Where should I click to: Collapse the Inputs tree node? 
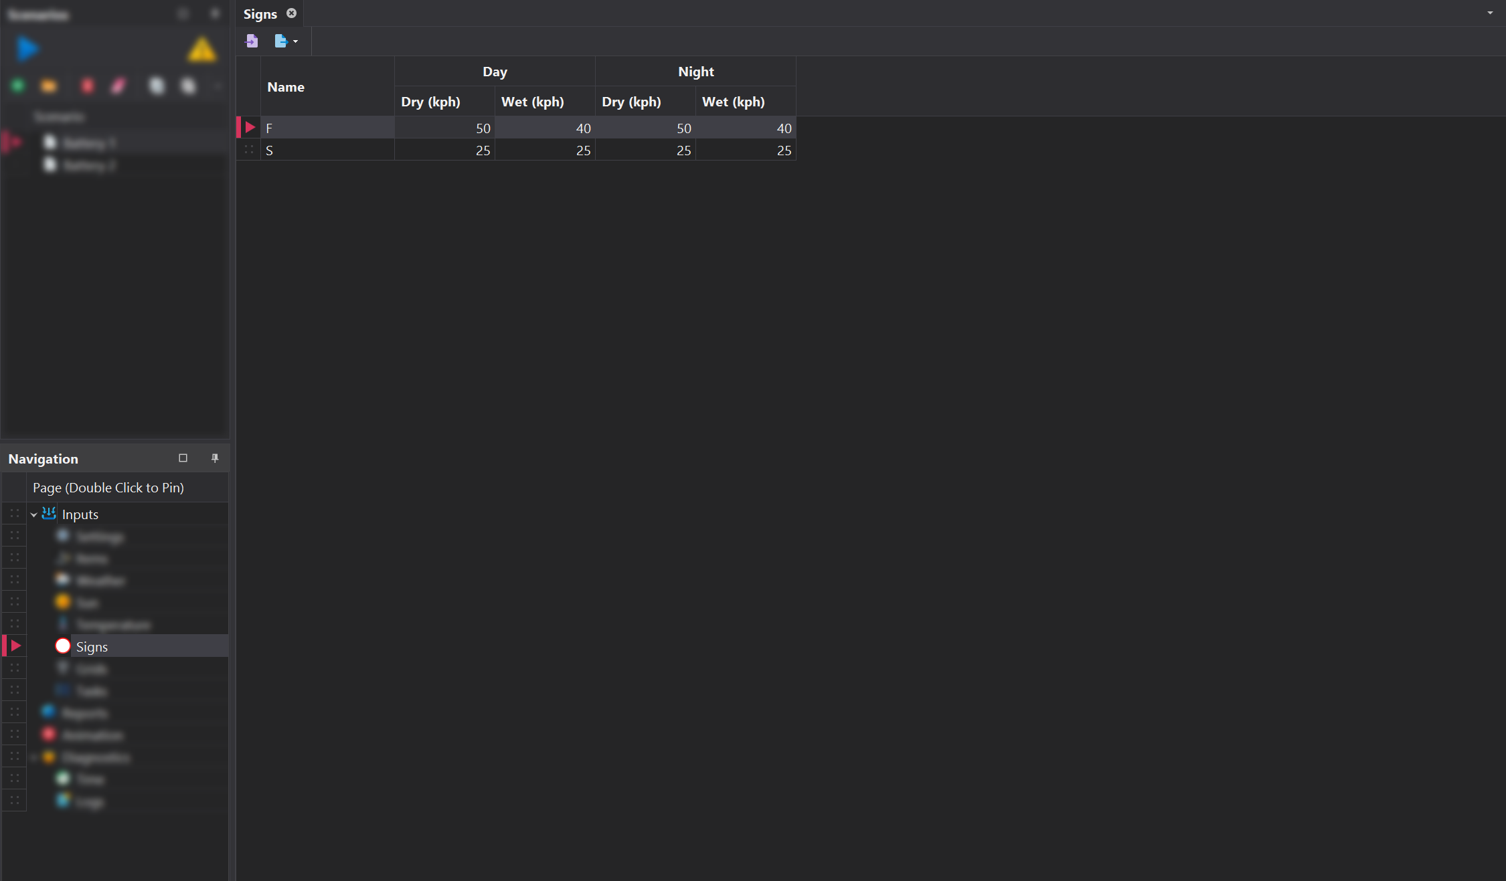coord(33,514)
